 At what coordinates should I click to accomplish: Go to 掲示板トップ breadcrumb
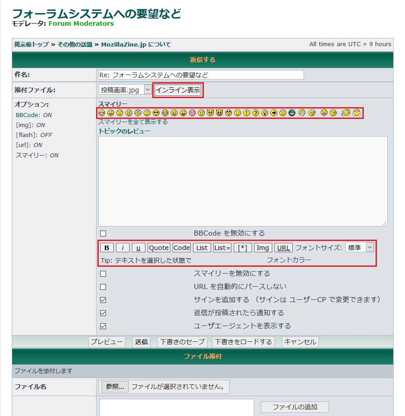(x=31, y=44)
